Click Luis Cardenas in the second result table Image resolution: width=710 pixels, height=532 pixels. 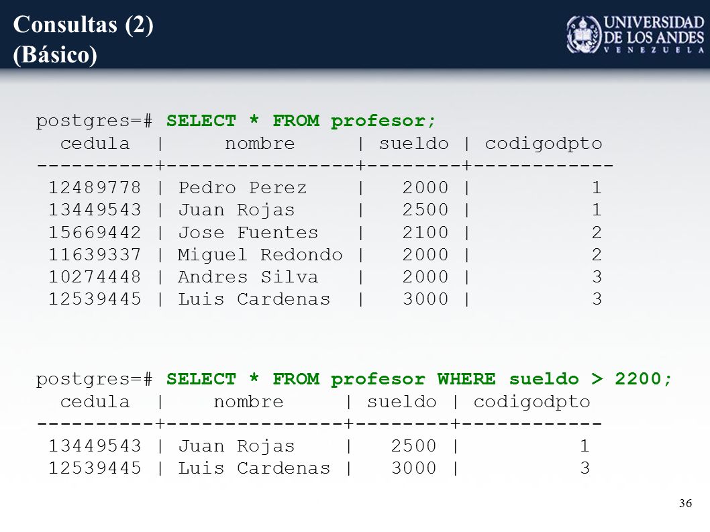click(254, 468)
